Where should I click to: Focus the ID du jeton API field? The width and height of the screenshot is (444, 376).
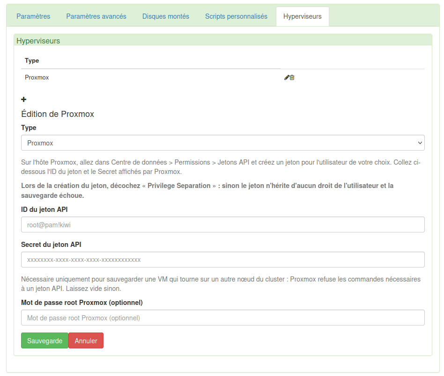pos(223,225)
